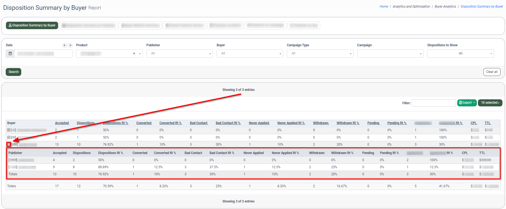
Task: Expand the second buyer row plus icon
Action: [x=9, y=137]
